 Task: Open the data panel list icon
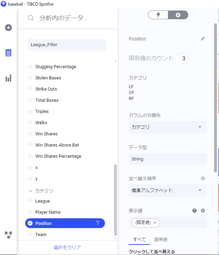[8, 53]
